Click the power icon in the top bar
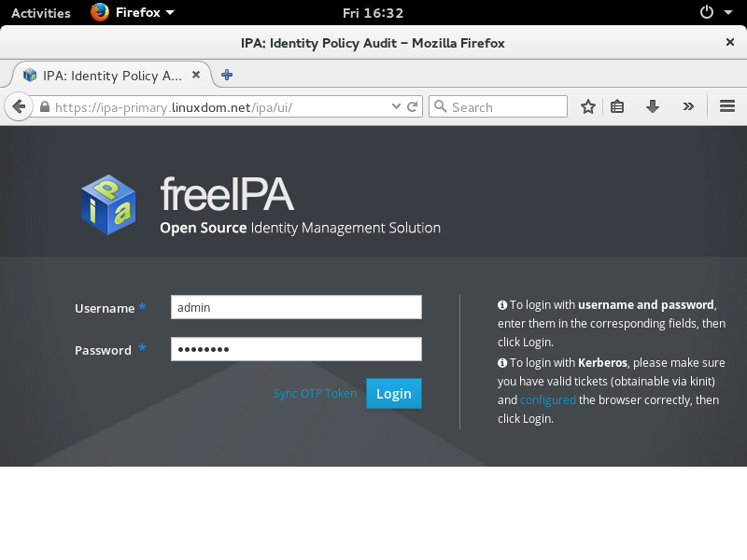Image resolution: width=747 pixels, height=560 pixels. point(707,12)
